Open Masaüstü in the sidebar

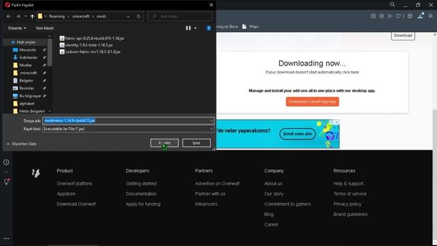(27, 50)
